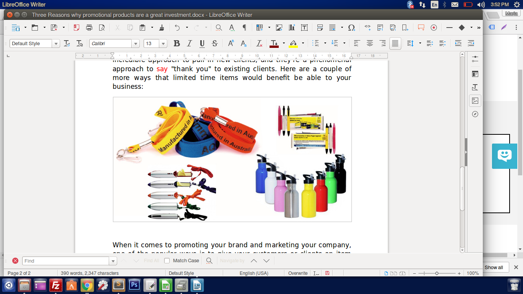
Task: Click the Print icon in toolbar
Action: (89, 28)
